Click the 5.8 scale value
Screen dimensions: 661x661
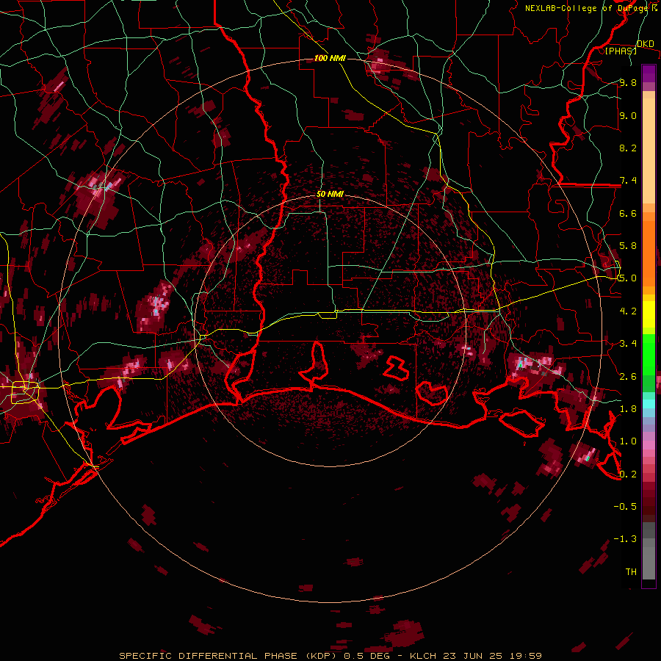point(628,246)
